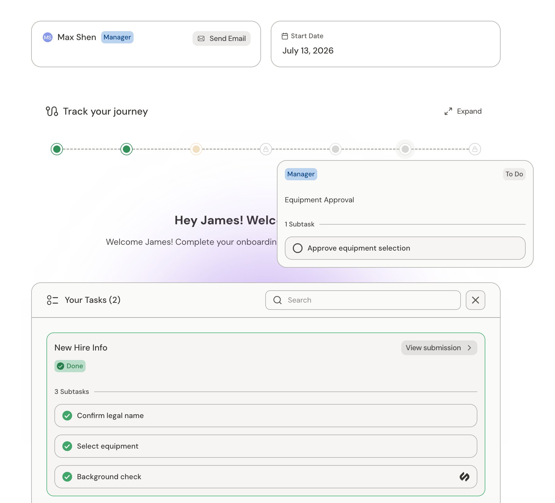Select the first completed journey step

(57, 149)
